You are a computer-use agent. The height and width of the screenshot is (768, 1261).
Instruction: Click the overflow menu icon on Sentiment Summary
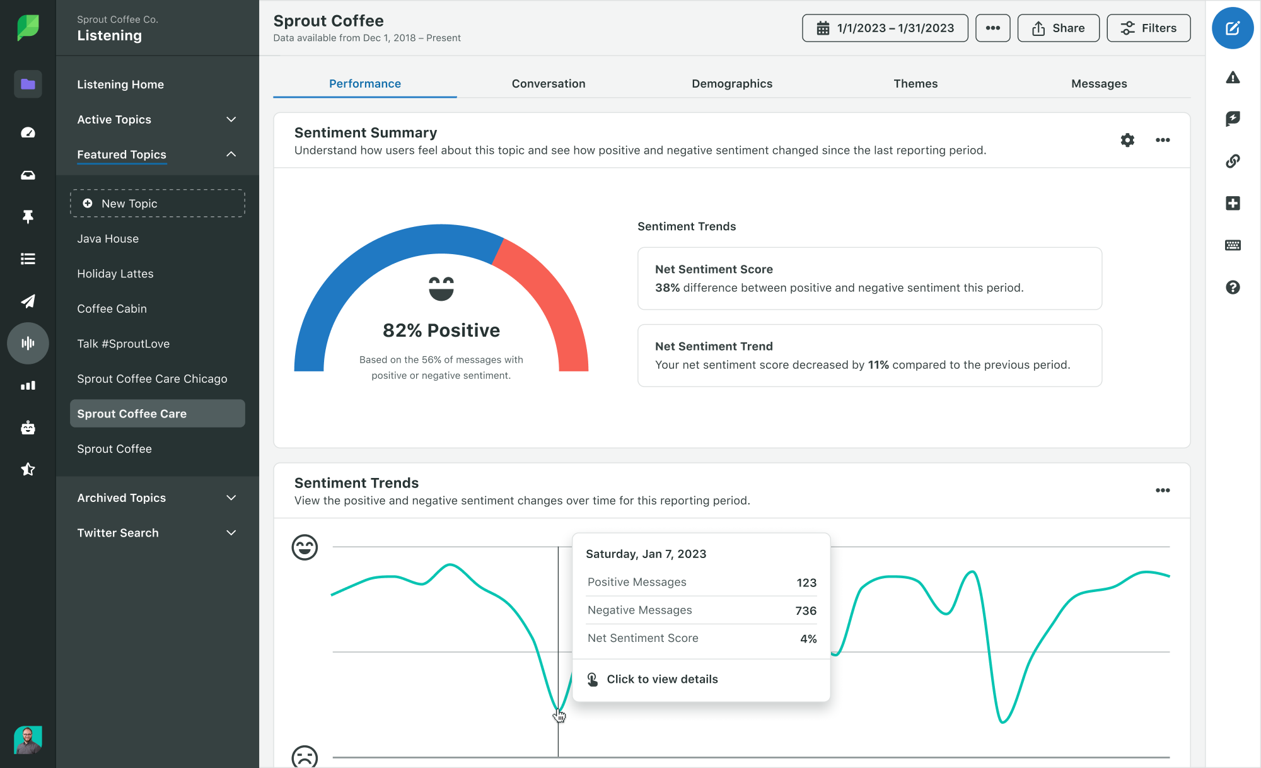coord(1162,139)
